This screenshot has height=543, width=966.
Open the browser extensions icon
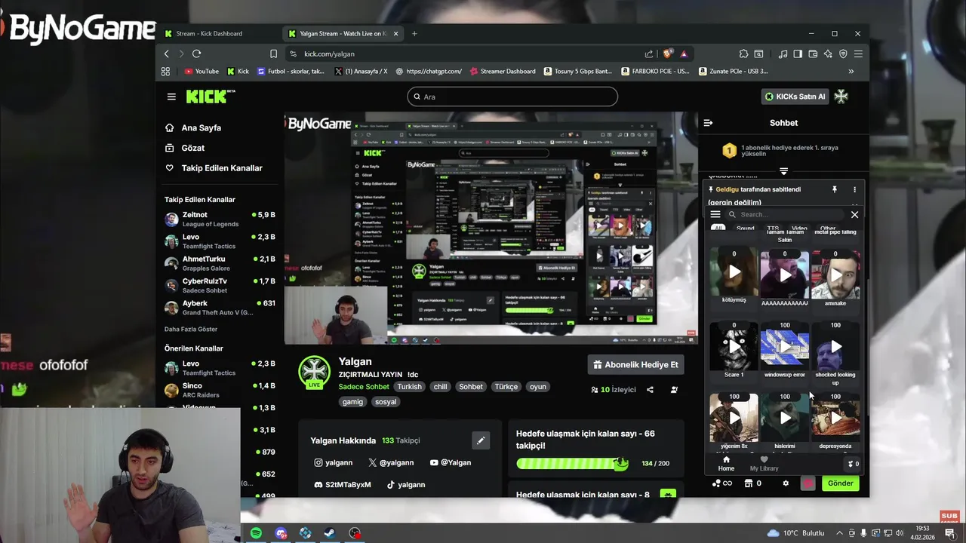(x=743, y=54)
